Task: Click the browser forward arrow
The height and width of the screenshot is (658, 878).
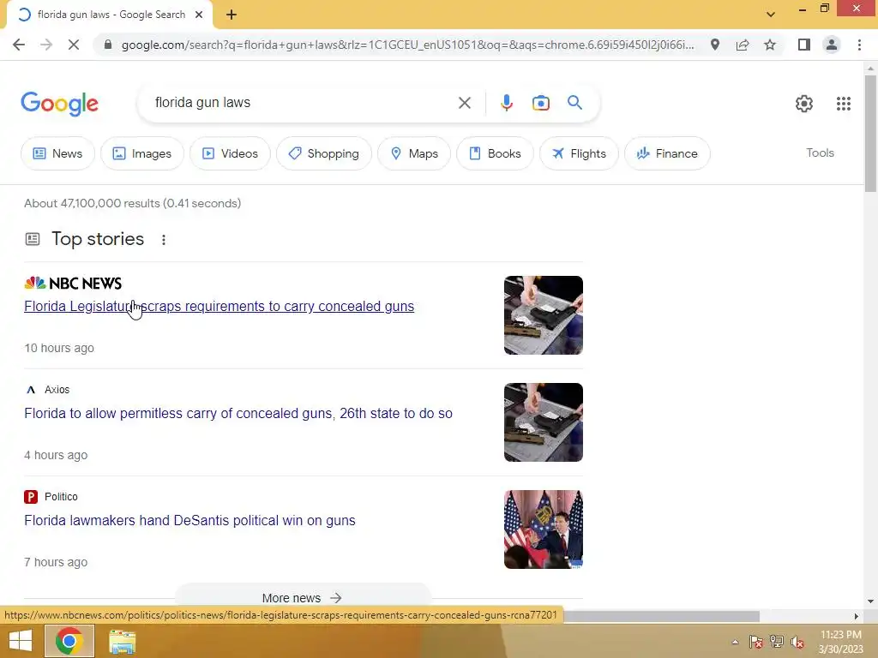Action: click(46, 45)
